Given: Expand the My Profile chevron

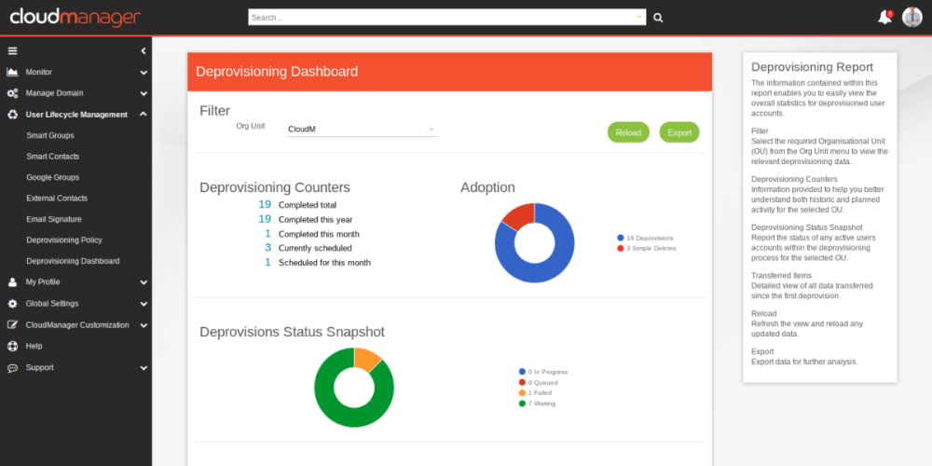Looking at the screenshot, I should point(144,282).
